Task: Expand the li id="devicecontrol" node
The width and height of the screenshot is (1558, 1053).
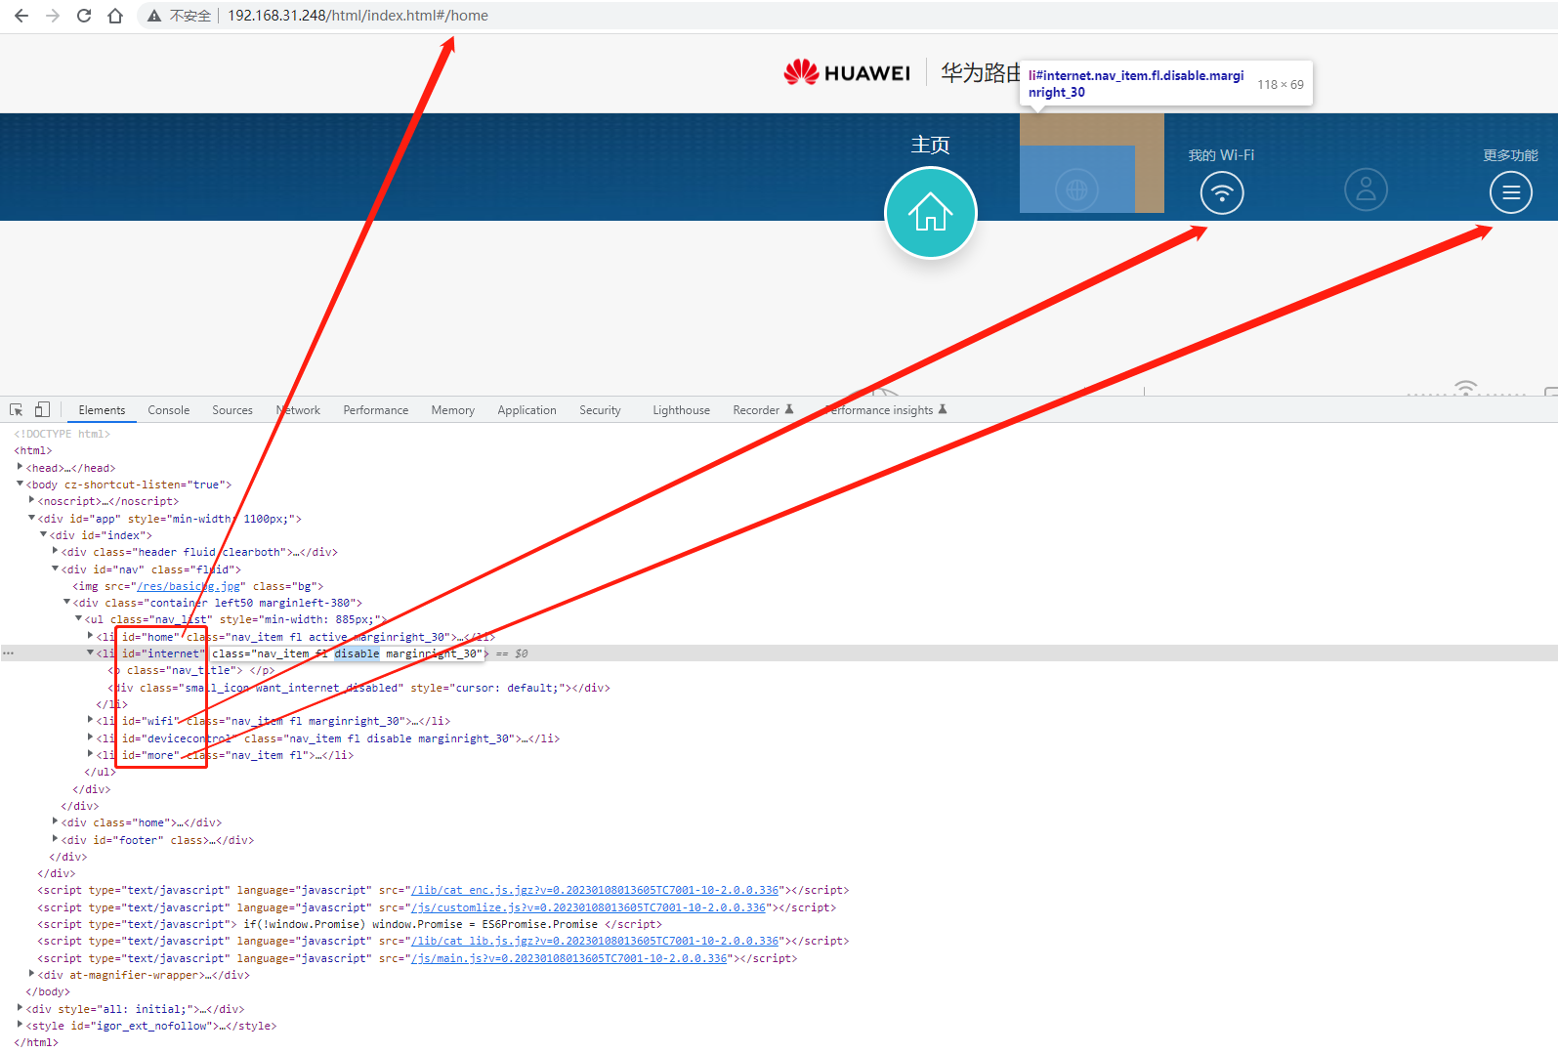Action: [x=91, y=737]
